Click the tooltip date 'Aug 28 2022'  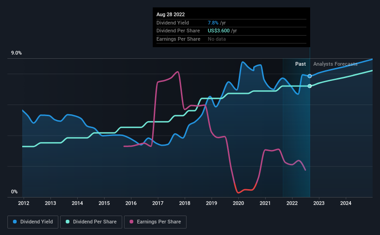171,14
